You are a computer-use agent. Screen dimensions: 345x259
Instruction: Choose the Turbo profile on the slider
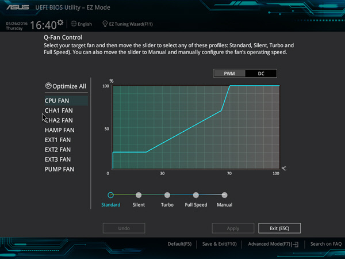(x=167, y=195)
